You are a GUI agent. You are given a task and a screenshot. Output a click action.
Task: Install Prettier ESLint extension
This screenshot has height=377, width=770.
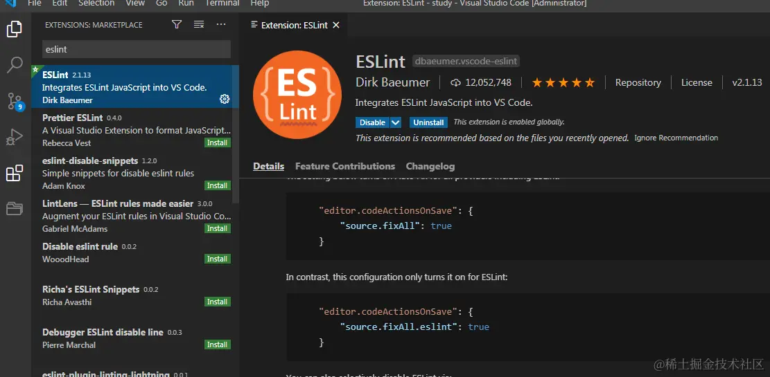(217, 142)
